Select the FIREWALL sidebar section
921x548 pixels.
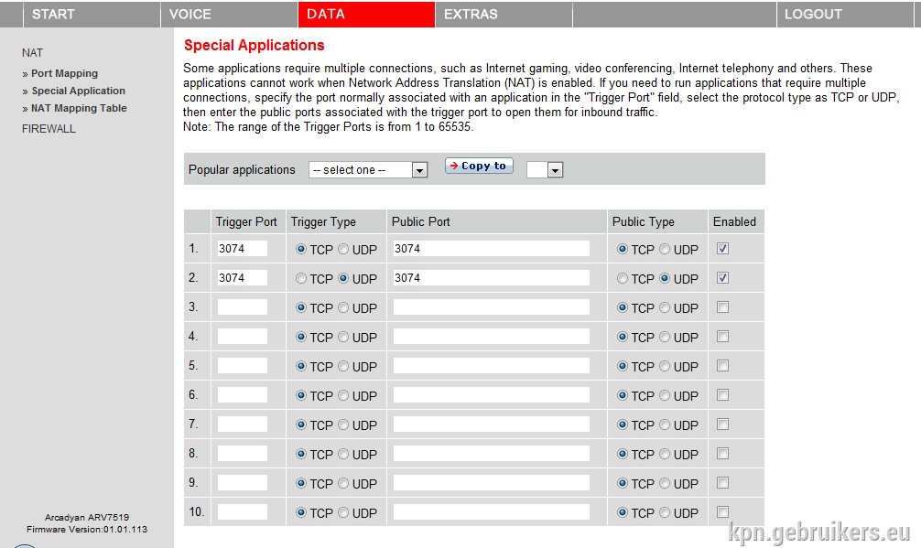tap(49, 128)
